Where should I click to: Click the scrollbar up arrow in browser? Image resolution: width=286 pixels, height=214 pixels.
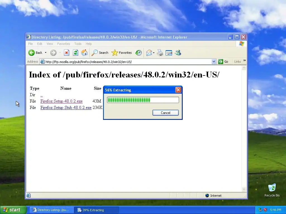(x=244, y=68)
